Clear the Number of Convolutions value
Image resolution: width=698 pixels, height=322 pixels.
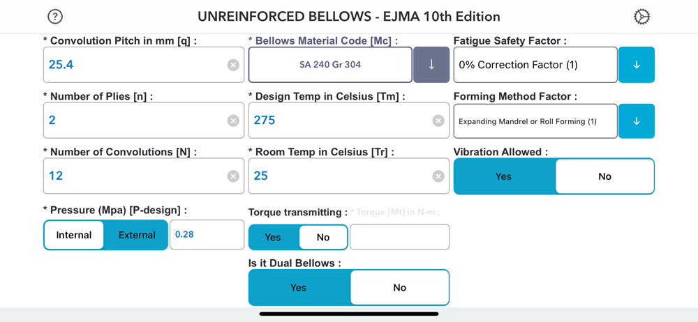tap(233, 176)
